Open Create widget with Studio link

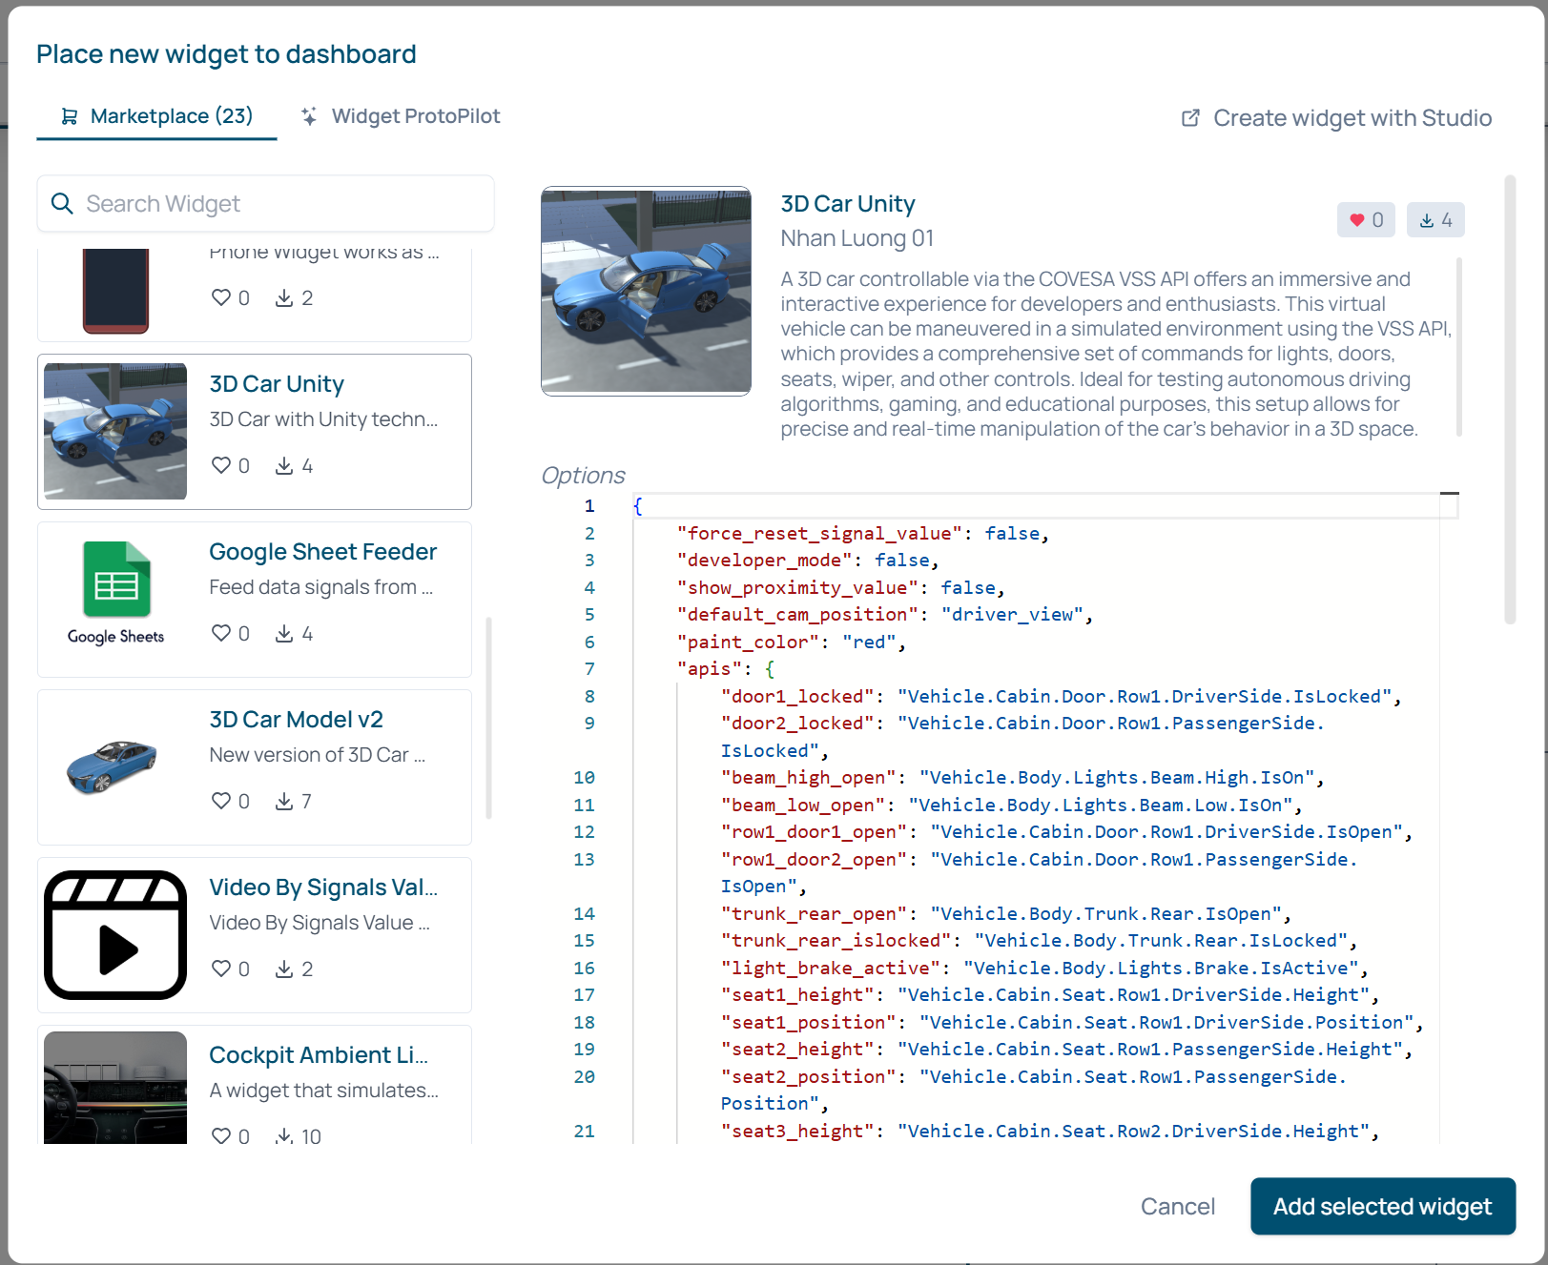(x=1352, y=118)
